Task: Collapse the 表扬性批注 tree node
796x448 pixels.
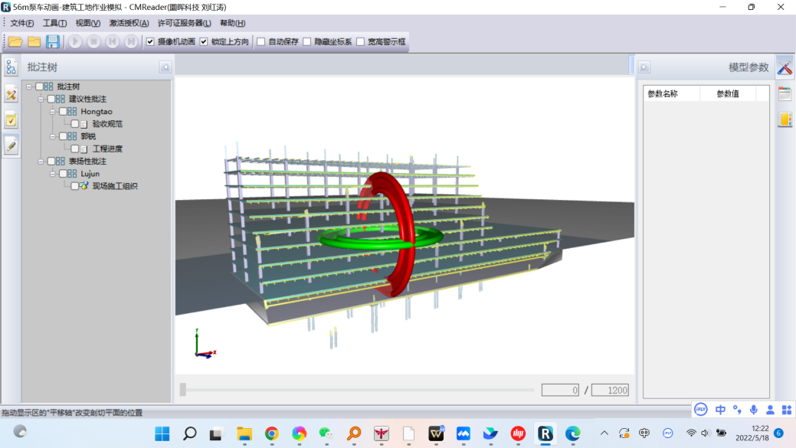Action: [41, 162]
